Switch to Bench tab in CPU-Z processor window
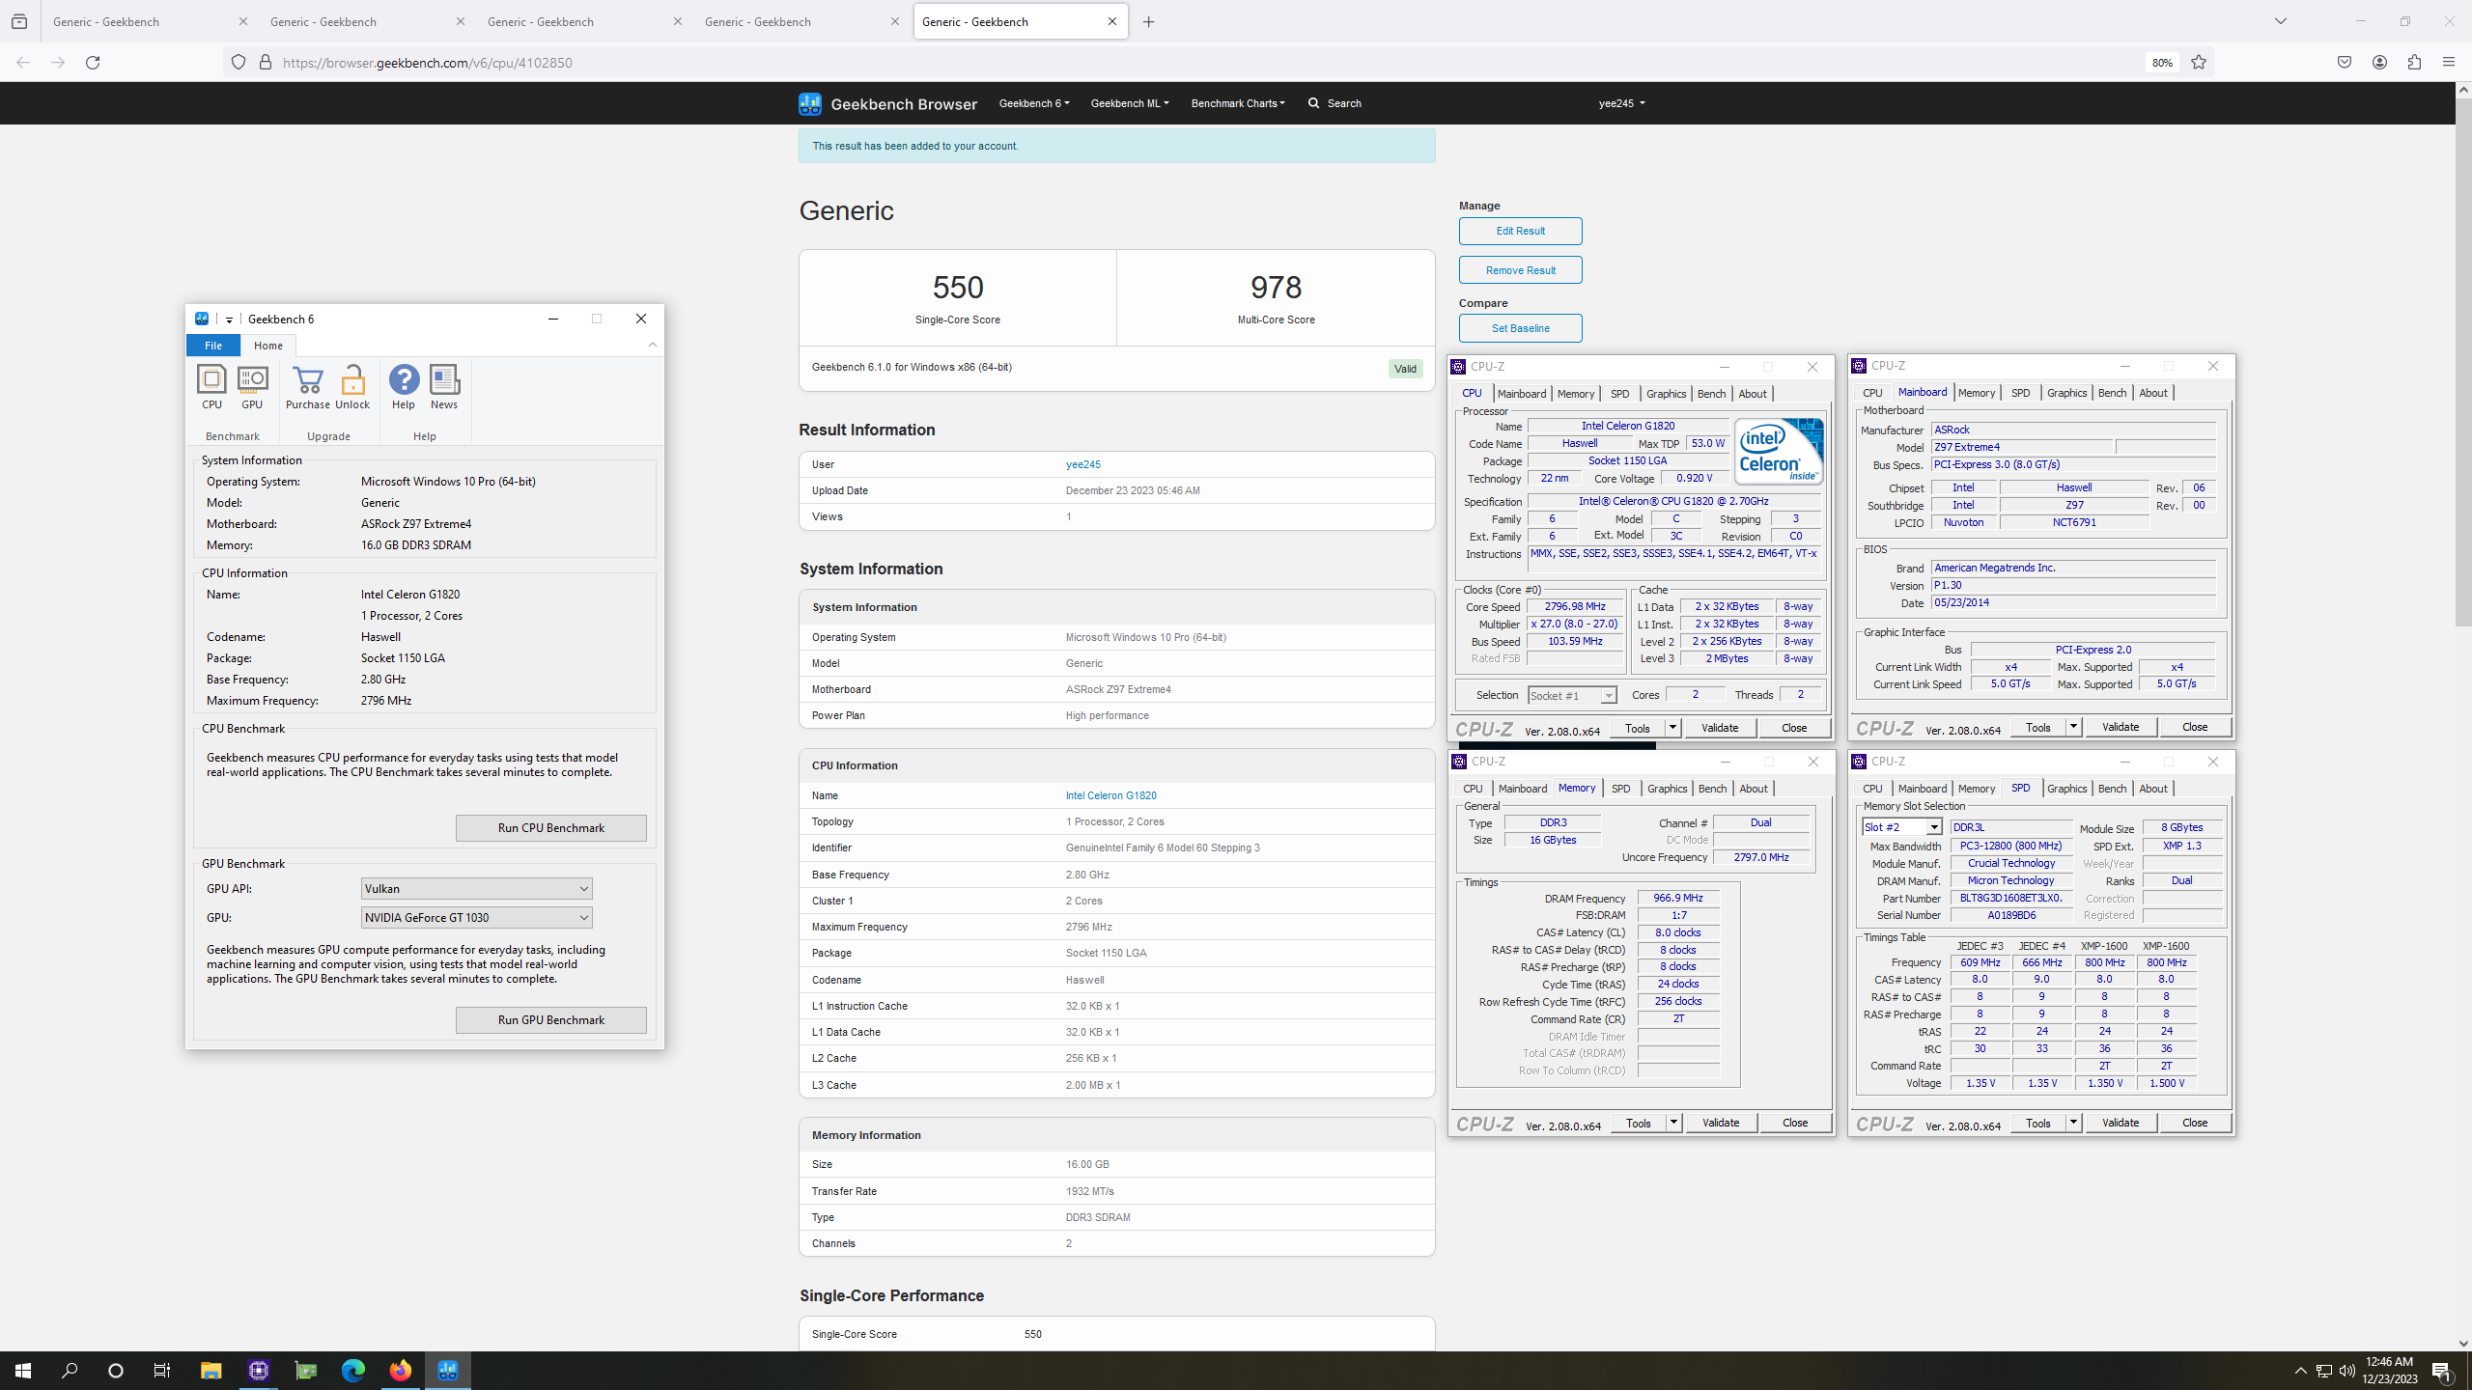 [x=1711, y=394]
